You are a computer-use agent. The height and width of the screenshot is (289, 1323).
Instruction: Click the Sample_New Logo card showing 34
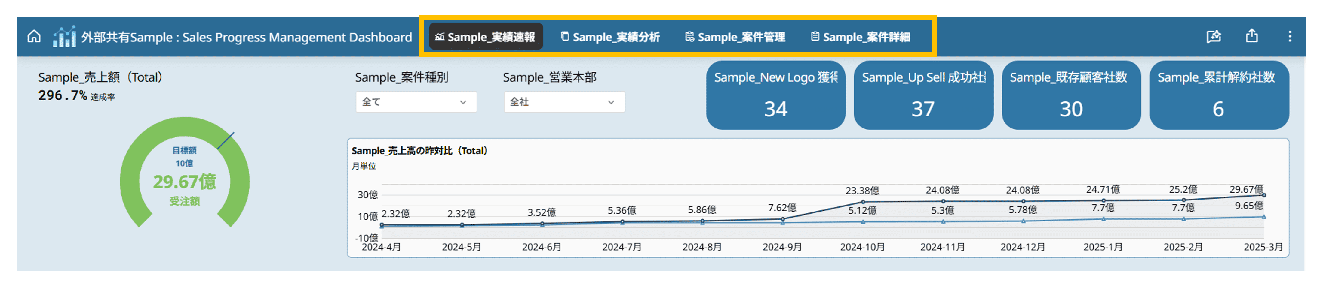pyautogui.click(x=775, y=95)
